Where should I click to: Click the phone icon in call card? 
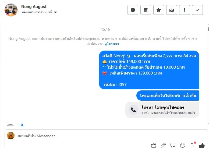click(133, 110)
